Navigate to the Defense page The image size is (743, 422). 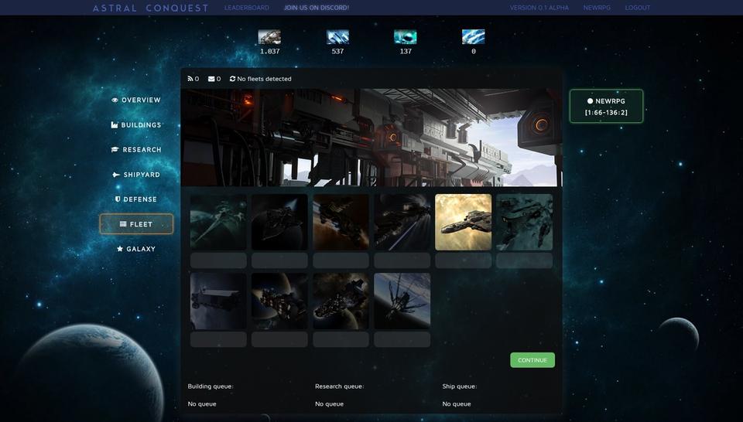[x=136, y=199]
